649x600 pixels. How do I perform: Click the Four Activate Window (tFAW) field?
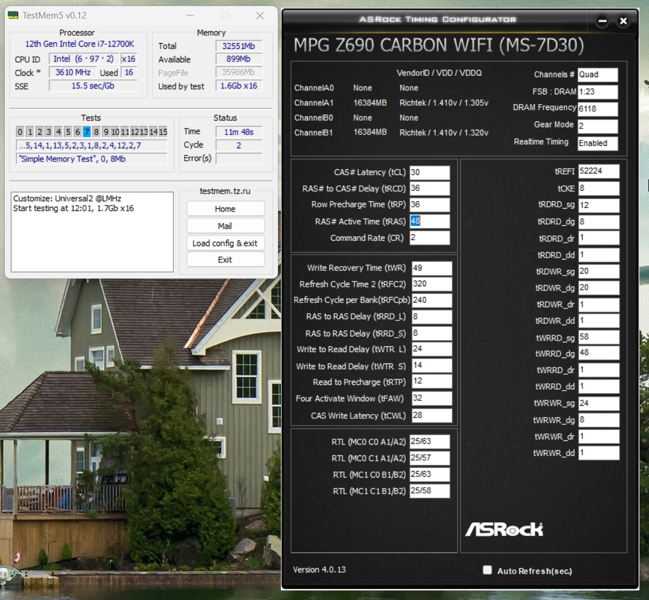tap(431, 398)
